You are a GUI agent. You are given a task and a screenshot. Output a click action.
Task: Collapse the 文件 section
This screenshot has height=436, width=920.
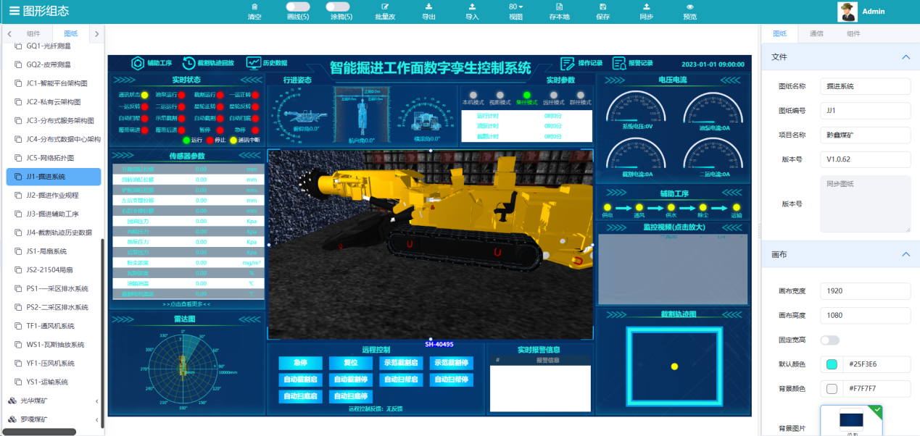point(905,56)
